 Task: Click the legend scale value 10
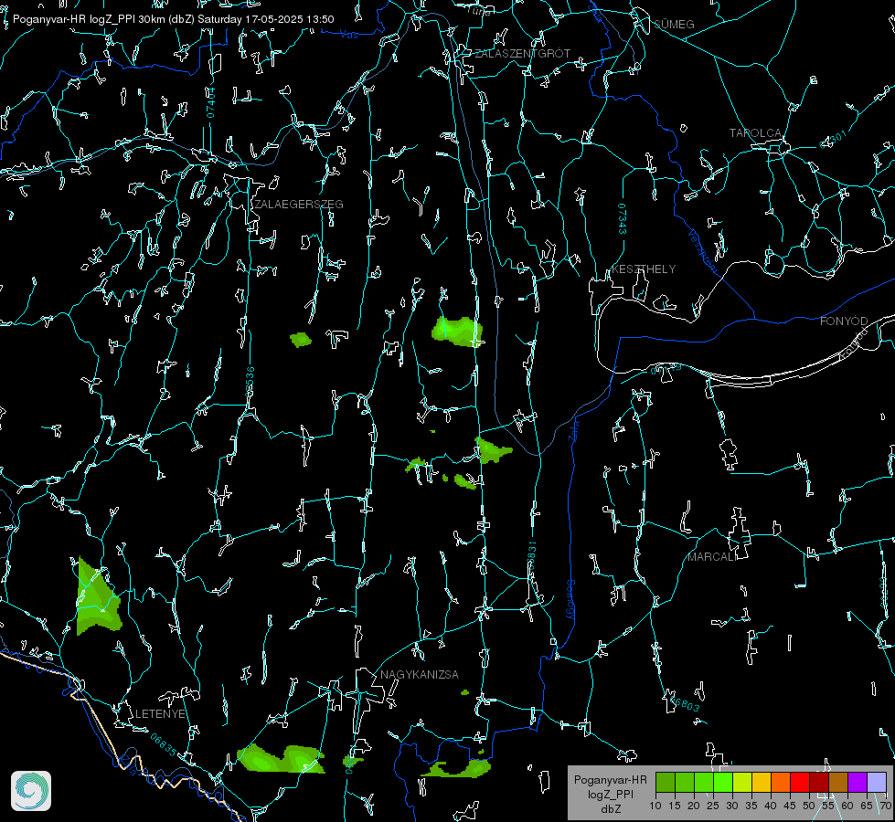655,806
